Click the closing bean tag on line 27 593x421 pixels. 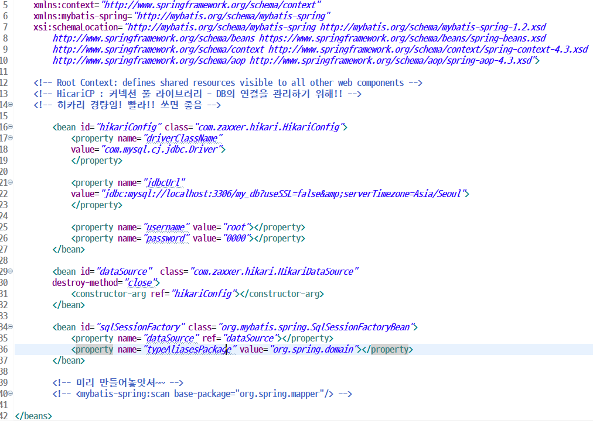(69, 249)
